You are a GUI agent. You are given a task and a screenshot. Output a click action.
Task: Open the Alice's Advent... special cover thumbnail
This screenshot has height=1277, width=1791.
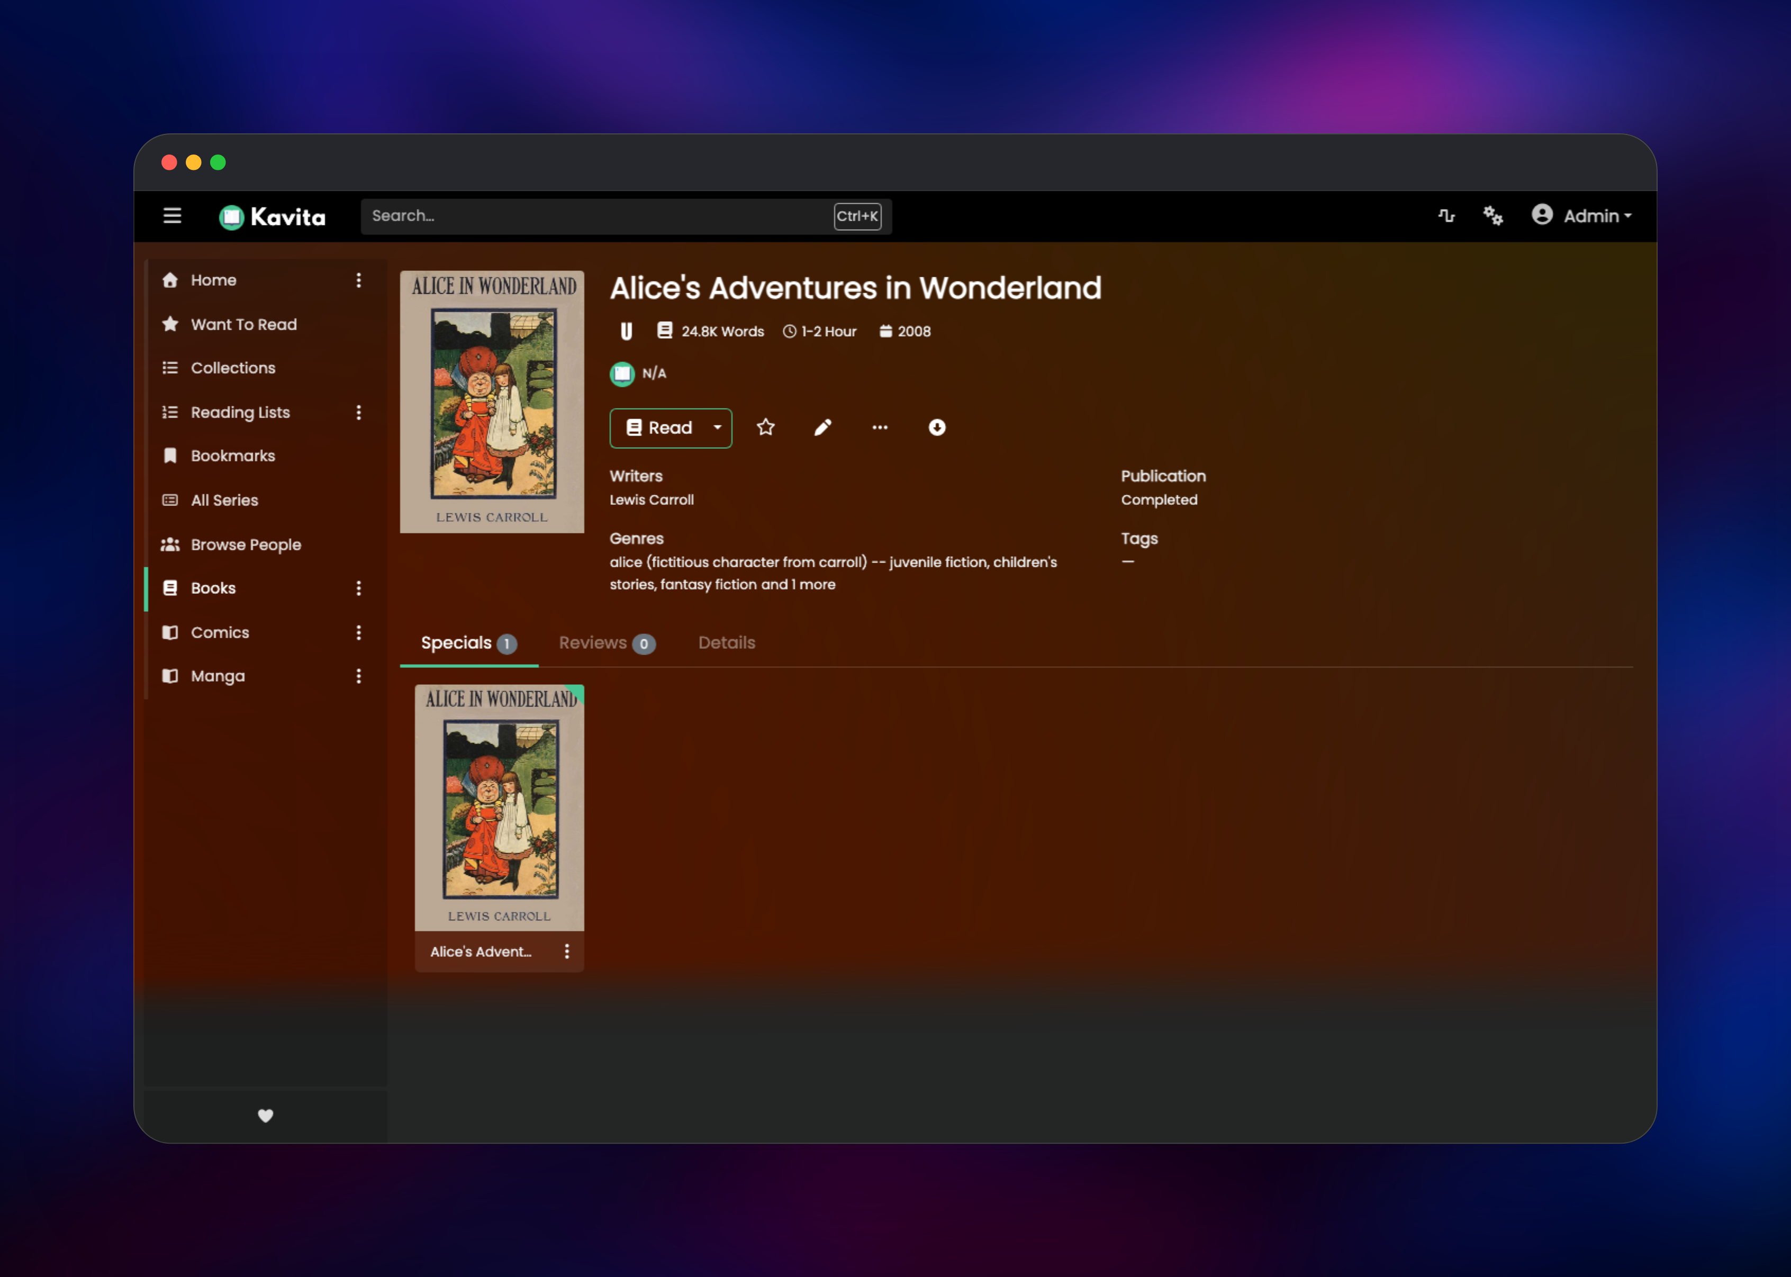[499, 807]
